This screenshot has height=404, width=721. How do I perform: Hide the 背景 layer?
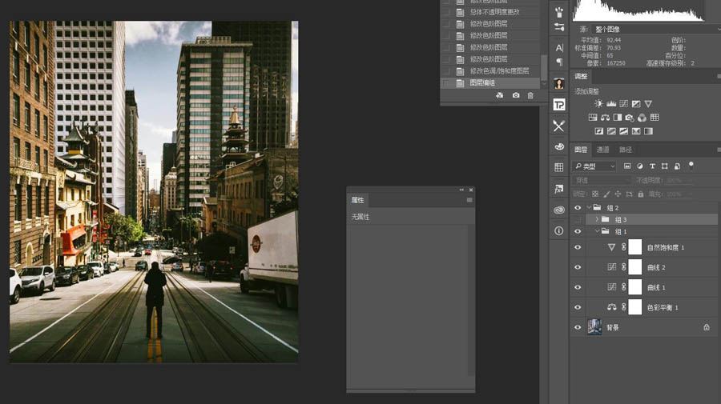[x=578, y=327]
